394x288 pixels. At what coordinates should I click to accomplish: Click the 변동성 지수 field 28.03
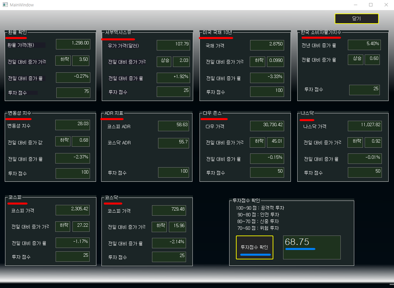click(x=72, y=125)
